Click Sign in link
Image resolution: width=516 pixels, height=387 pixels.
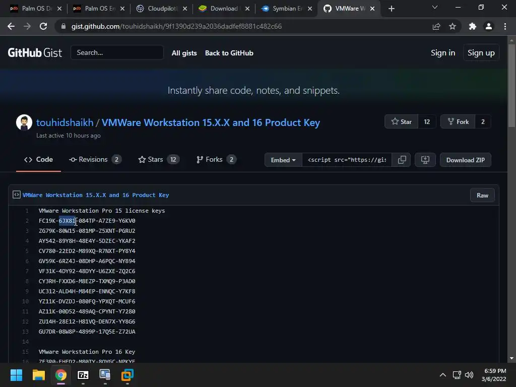point(443,52)
